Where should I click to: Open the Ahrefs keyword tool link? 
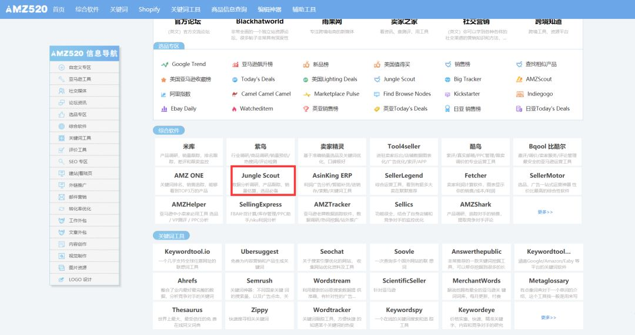(x=188, y=281)
